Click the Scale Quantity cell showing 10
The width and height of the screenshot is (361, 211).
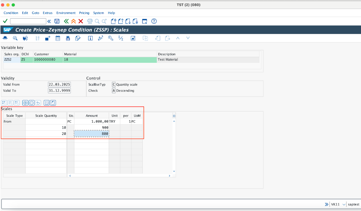click(x=46, y=128)
